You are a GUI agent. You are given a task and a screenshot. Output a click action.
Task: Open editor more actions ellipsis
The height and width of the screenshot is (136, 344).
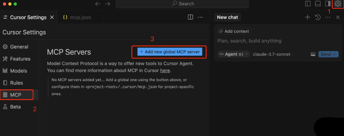pyautogui.click(x=200, y=17)
